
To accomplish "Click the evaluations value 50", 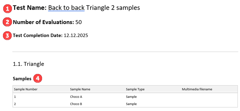I will pos(79,22).
